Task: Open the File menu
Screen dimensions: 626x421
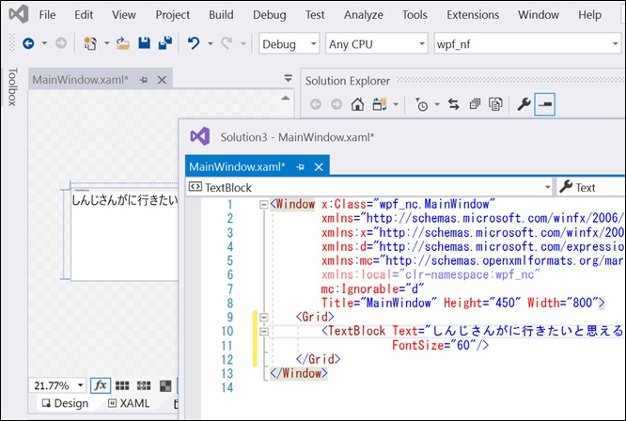Action: coord(47,15)
